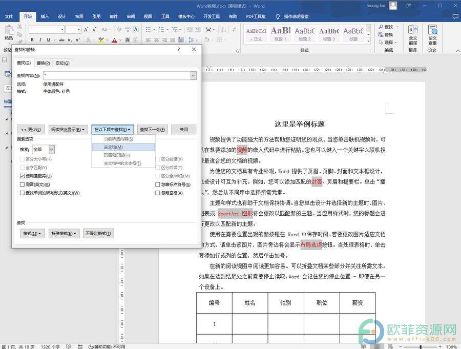The width and height of the screenshot is (461, 349).
Task: Click into the 查找内容 search text field
Action: [x=118, y=76]
